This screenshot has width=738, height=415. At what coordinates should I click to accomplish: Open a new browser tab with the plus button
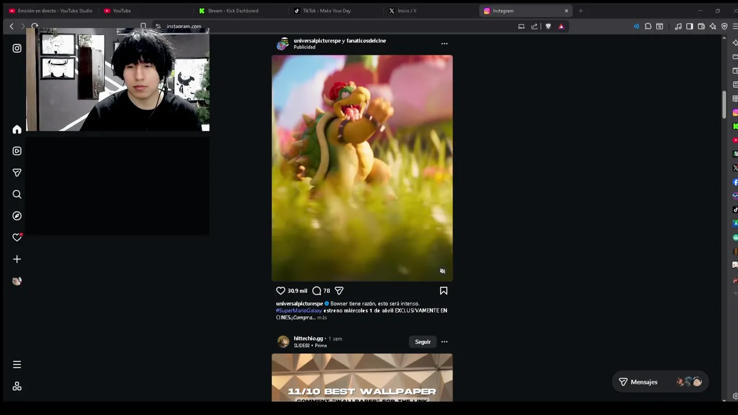(581, 10)
